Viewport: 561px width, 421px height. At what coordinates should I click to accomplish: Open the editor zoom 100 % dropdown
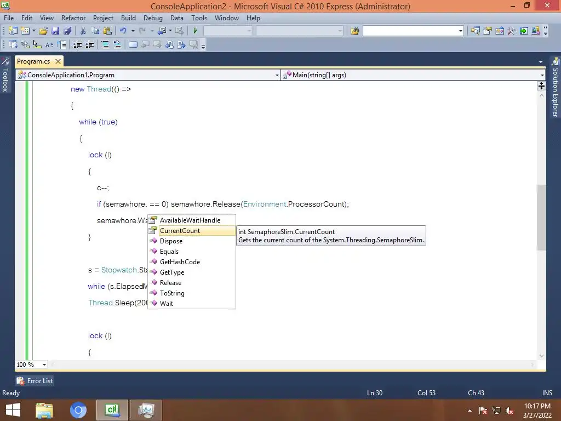click(44, 365)
